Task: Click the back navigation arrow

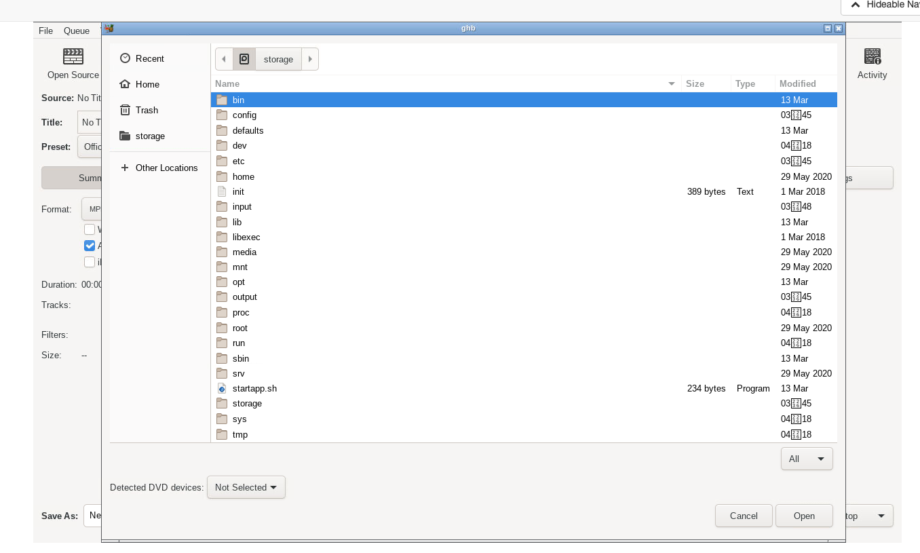Action: point(224,59)
